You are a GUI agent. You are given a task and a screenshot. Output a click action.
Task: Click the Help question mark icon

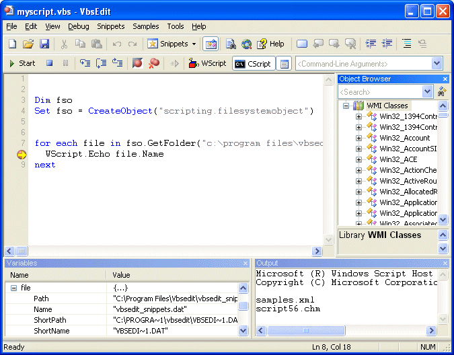[270, 44]
